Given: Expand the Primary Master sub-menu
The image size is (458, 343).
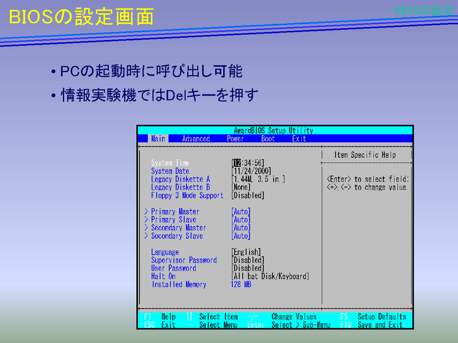Looking at the screenshot, I should [x=175, y=212].
